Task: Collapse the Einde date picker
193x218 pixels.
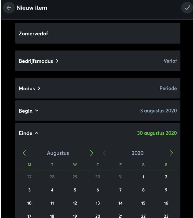Action: pos(36,133)
